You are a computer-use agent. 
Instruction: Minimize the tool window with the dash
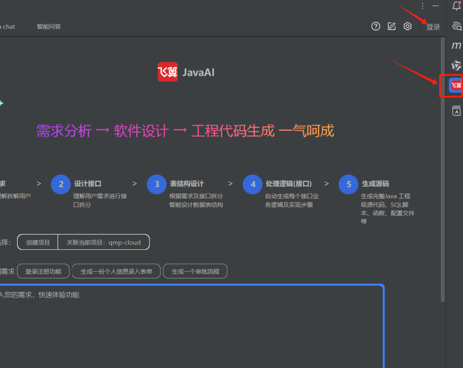(x=435, y=5)
